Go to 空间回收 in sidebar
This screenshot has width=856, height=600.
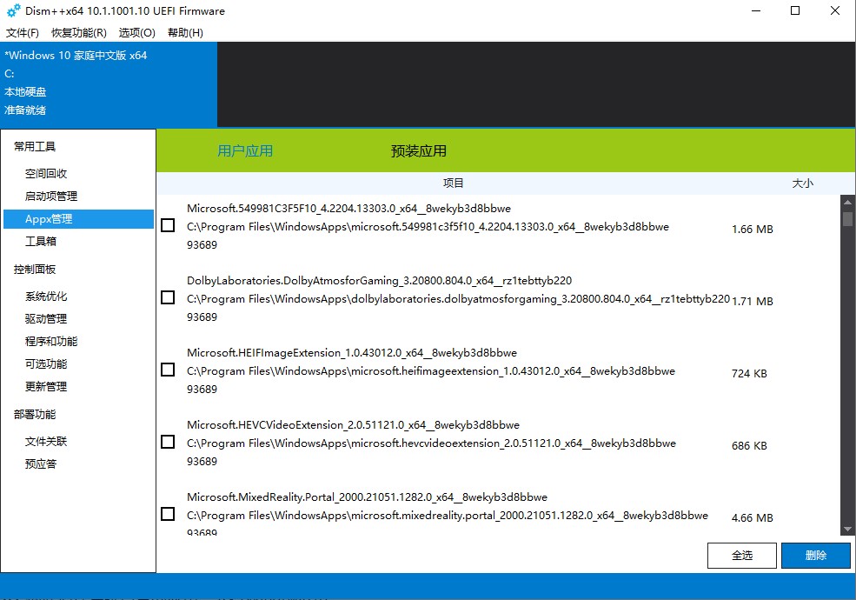pos(46,174)
